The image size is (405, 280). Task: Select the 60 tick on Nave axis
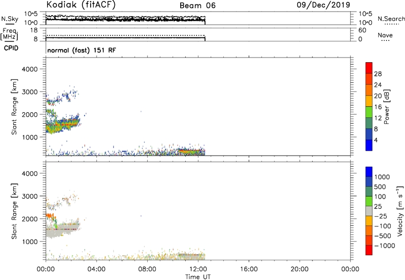click(362, 30)
